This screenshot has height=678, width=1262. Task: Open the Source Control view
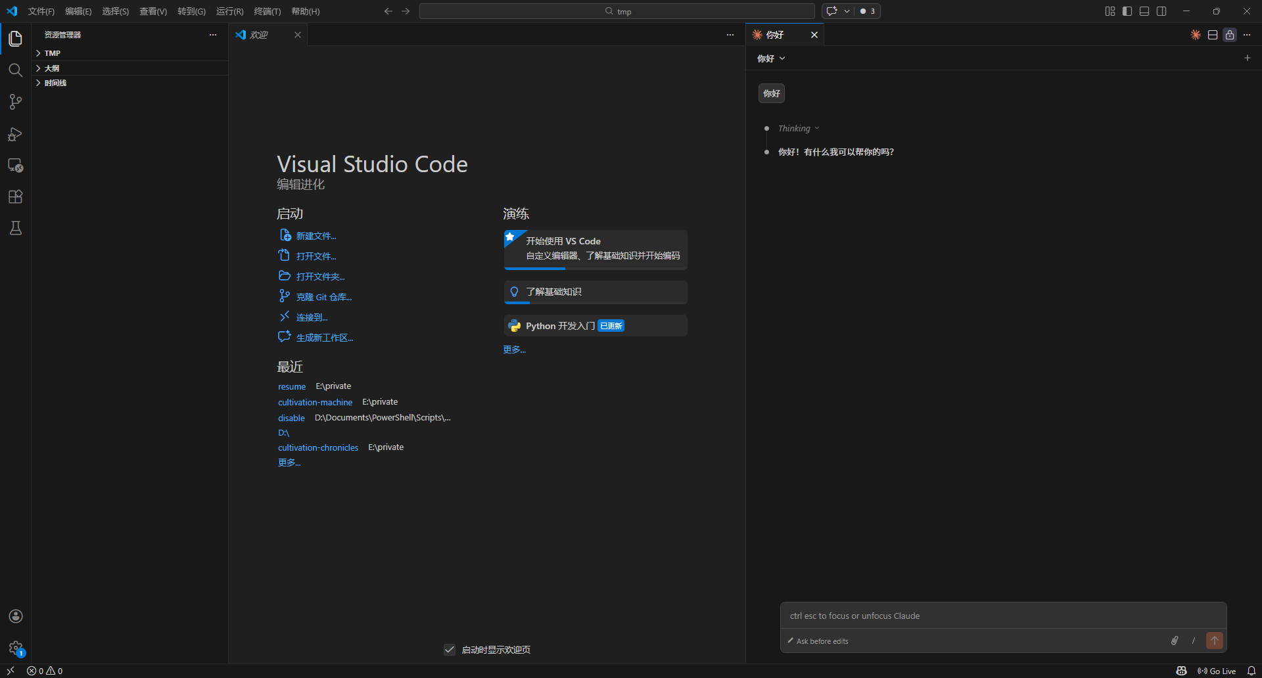tap(15, 102)
